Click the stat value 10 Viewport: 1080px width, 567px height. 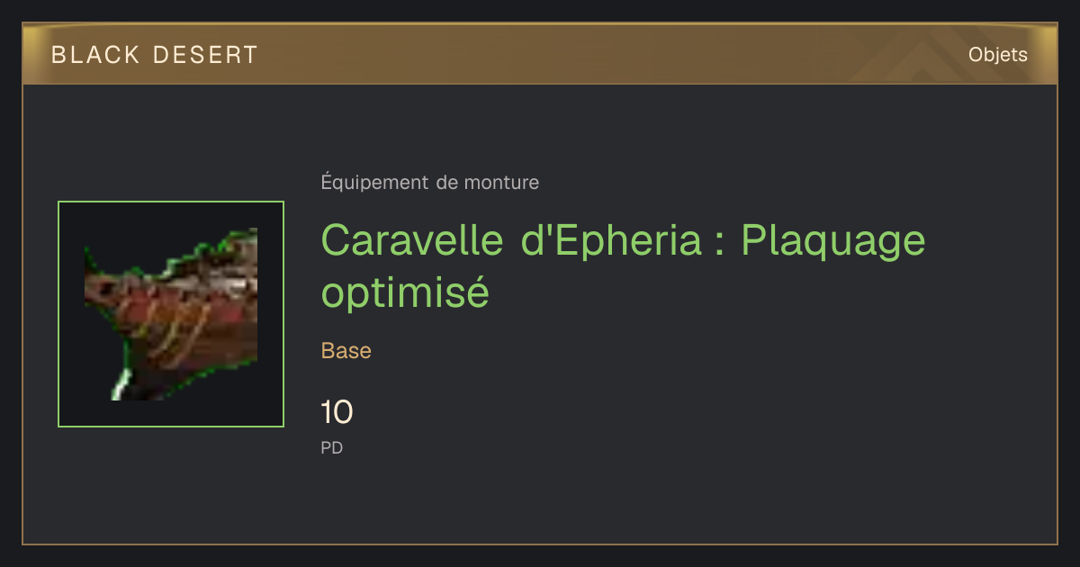pos(337,413)
